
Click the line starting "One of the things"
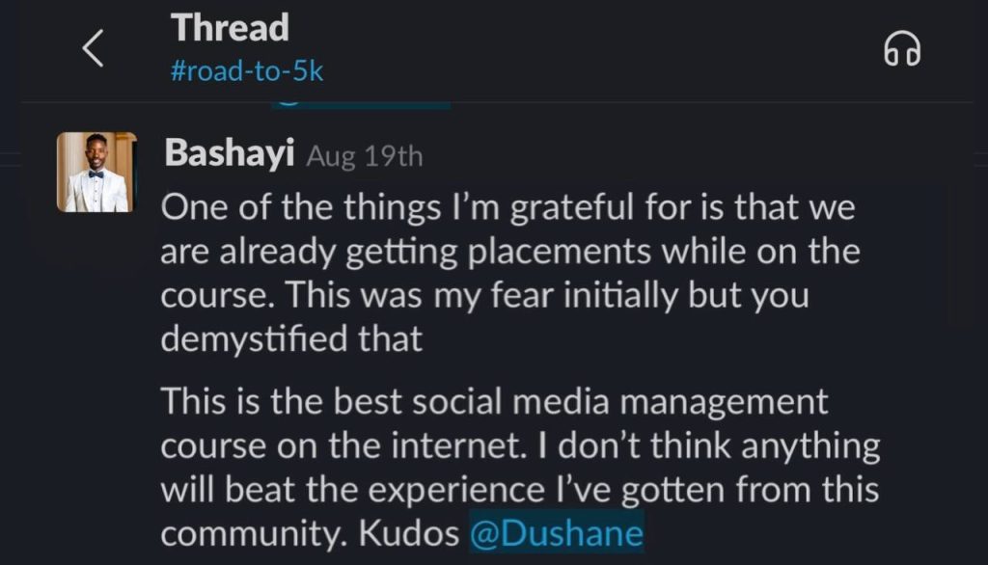[x=508, y=207]
